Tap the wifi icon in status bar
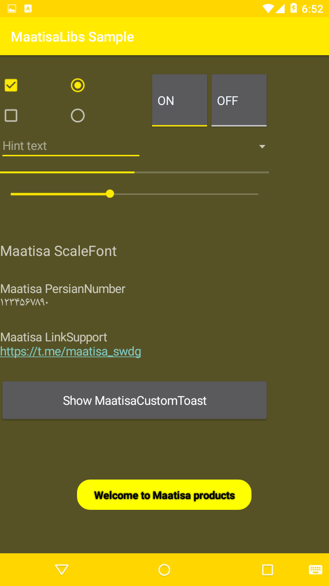Screen dimensions: 329x586 [x=269, y=8]
